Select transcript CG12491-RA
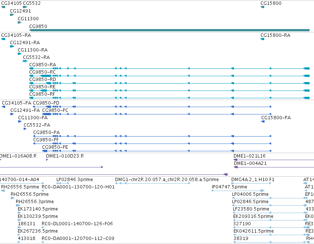Screen dimensions: 314x244 (25, 43)
